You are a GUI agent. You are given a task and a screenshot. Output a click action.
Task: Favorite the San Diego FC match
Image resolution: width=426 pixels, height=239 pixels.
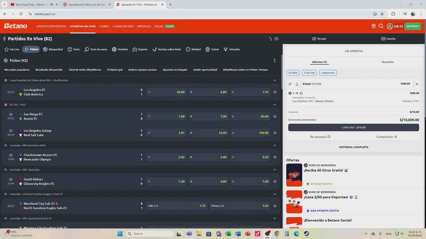coord(275,117)
